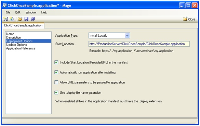This screenshot has height=126, width=200.
Task: Open the Edit menu
Action: [x=18, y=12]
